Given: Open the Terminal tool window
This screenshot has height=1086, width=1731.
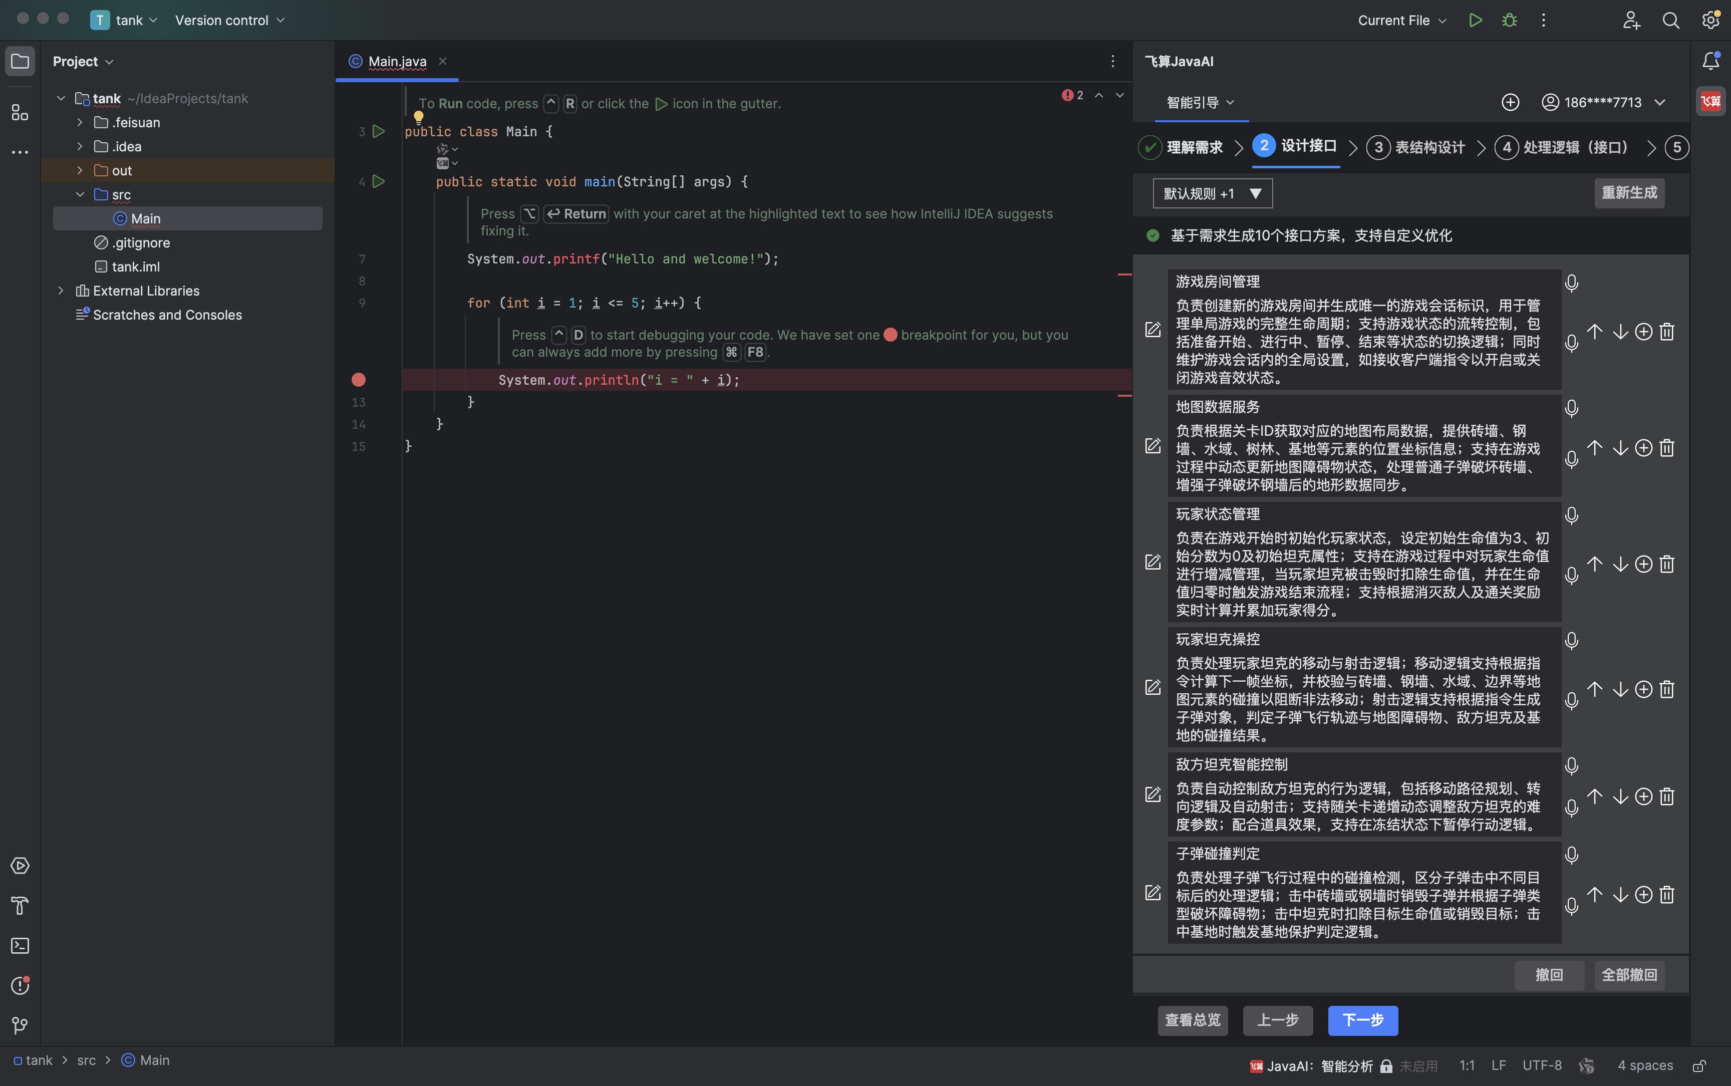Looking at the screenshot, I should [x=20, y=945].
